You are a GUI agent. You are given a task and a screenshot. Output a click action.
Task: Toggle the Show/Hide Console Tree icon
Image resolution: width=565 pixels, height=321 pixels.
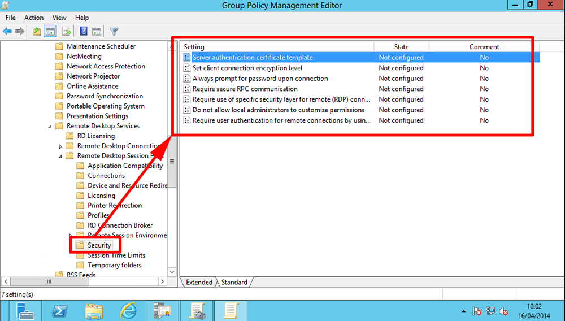click(50, 32)
